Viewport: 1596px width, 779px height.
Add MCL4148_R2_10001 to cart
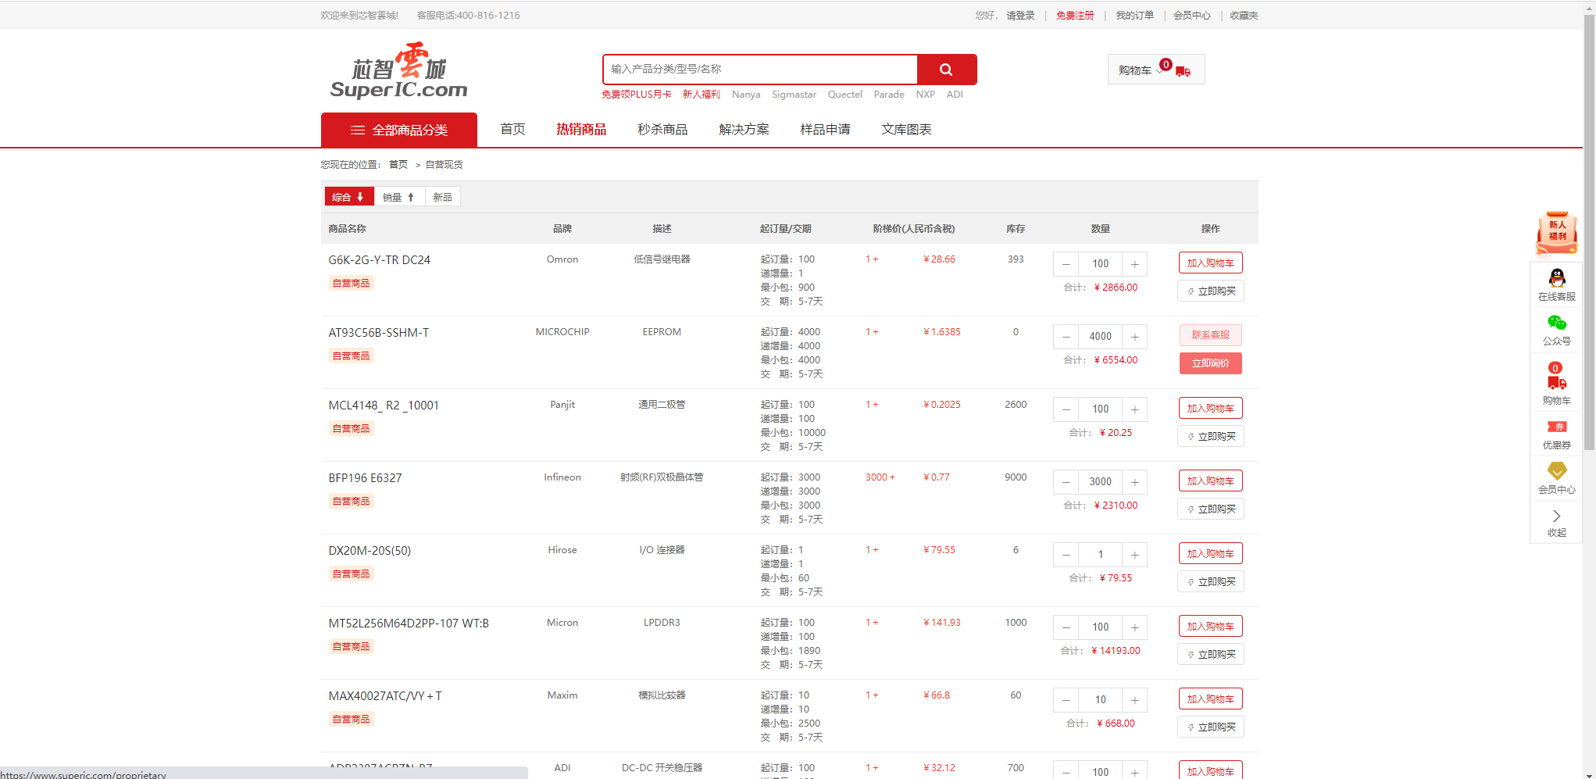tap(1210, 409)
